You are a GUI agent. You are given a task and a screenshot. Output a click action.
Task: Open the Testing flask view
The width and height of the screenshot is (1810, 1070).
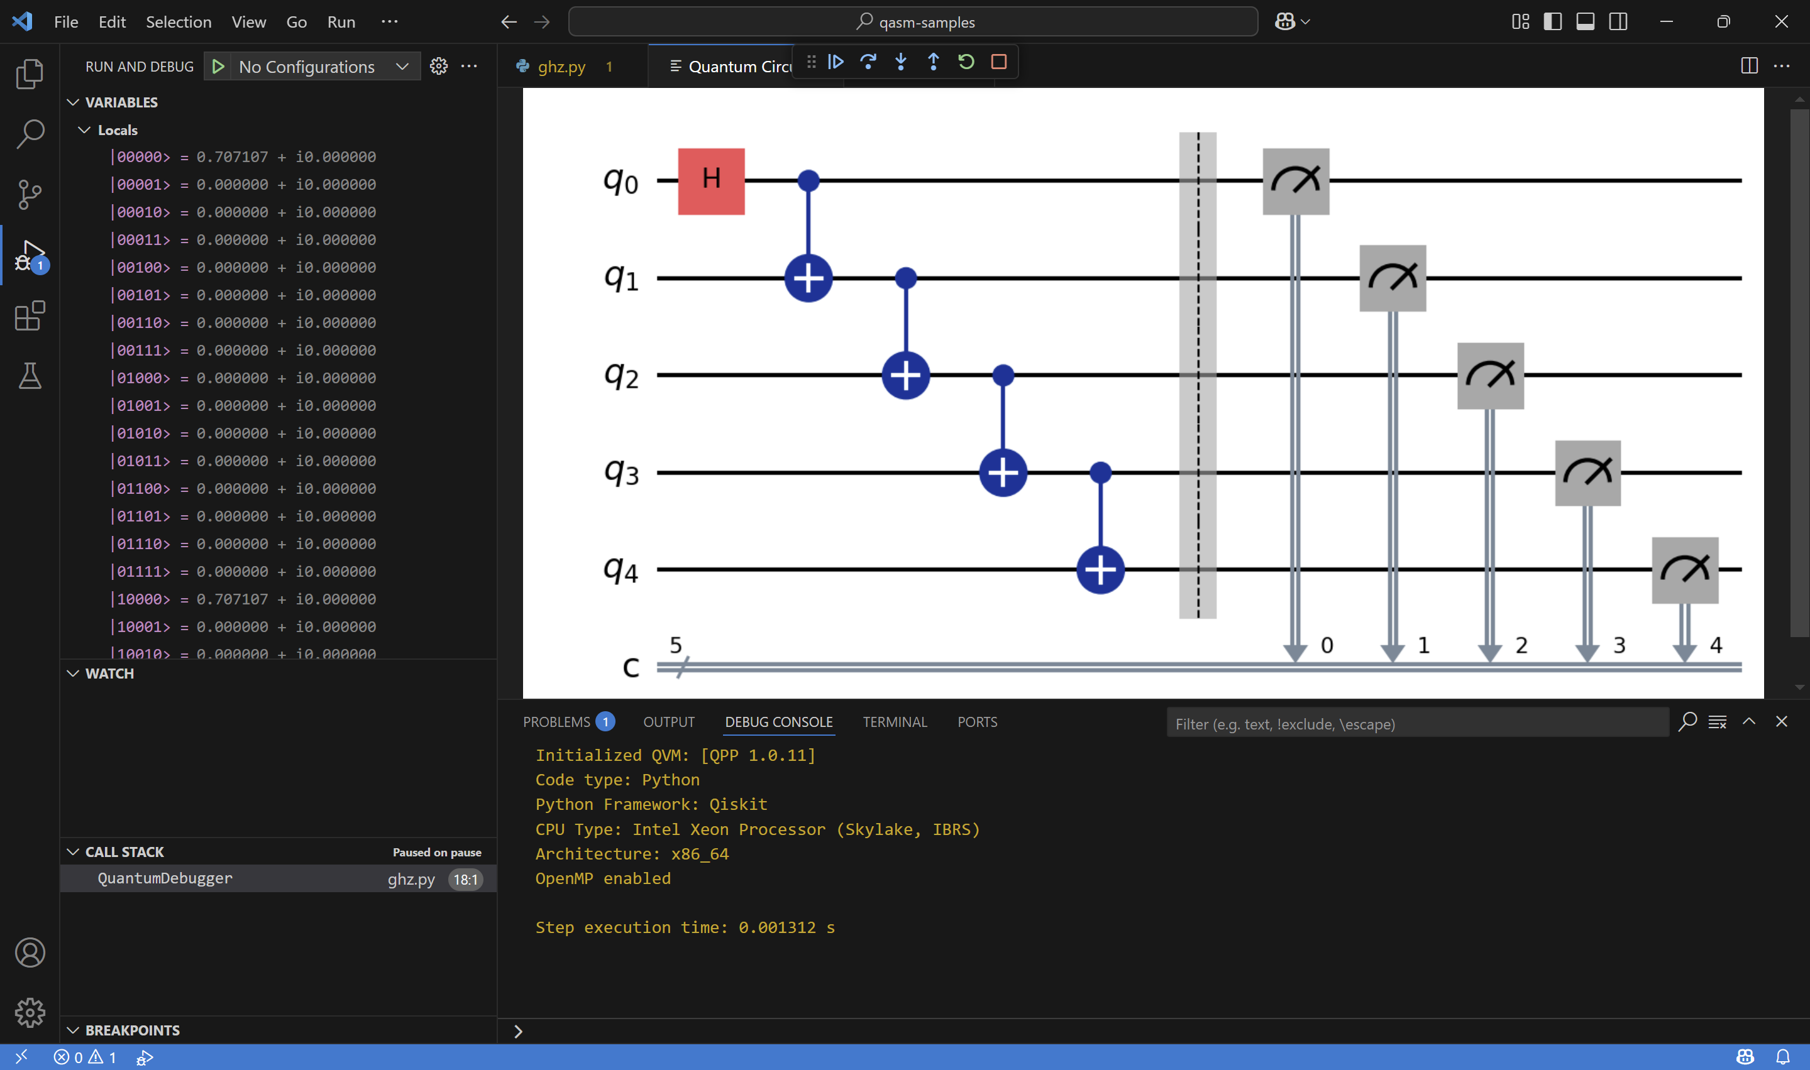click(30, 376)
